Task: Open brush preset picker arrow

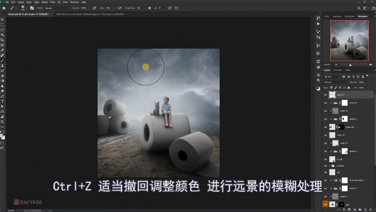Action: pyautogui.click(x=27, y=8)
